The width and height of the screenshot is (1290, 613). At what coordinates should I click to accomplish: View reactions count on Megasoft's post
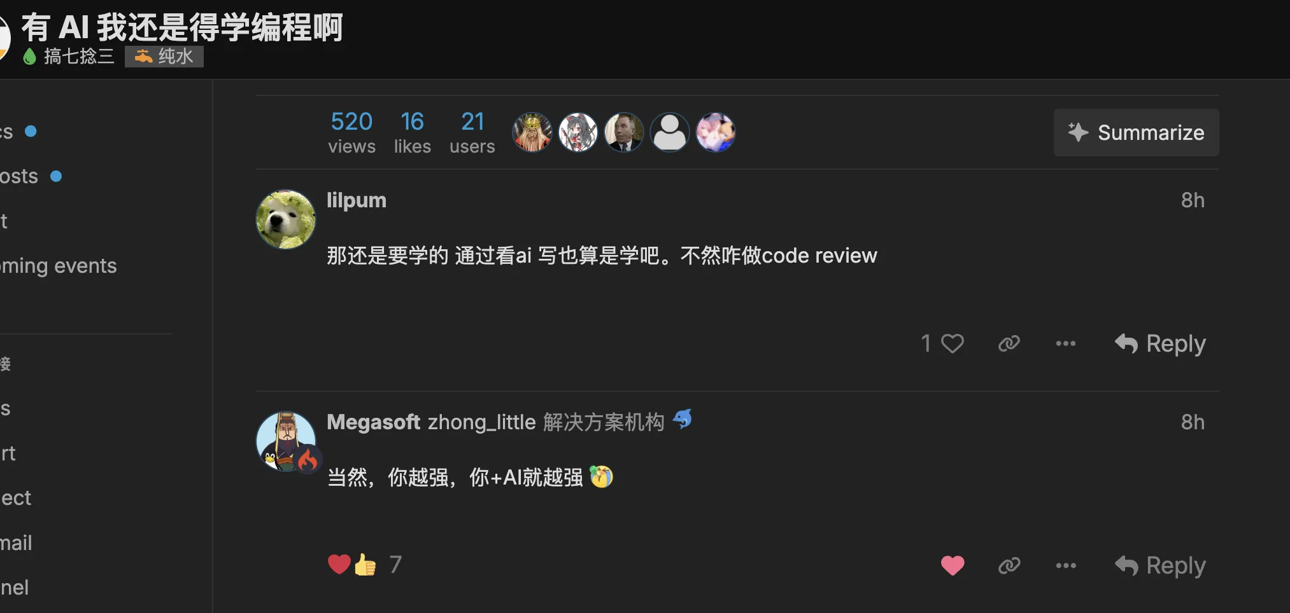395,565
